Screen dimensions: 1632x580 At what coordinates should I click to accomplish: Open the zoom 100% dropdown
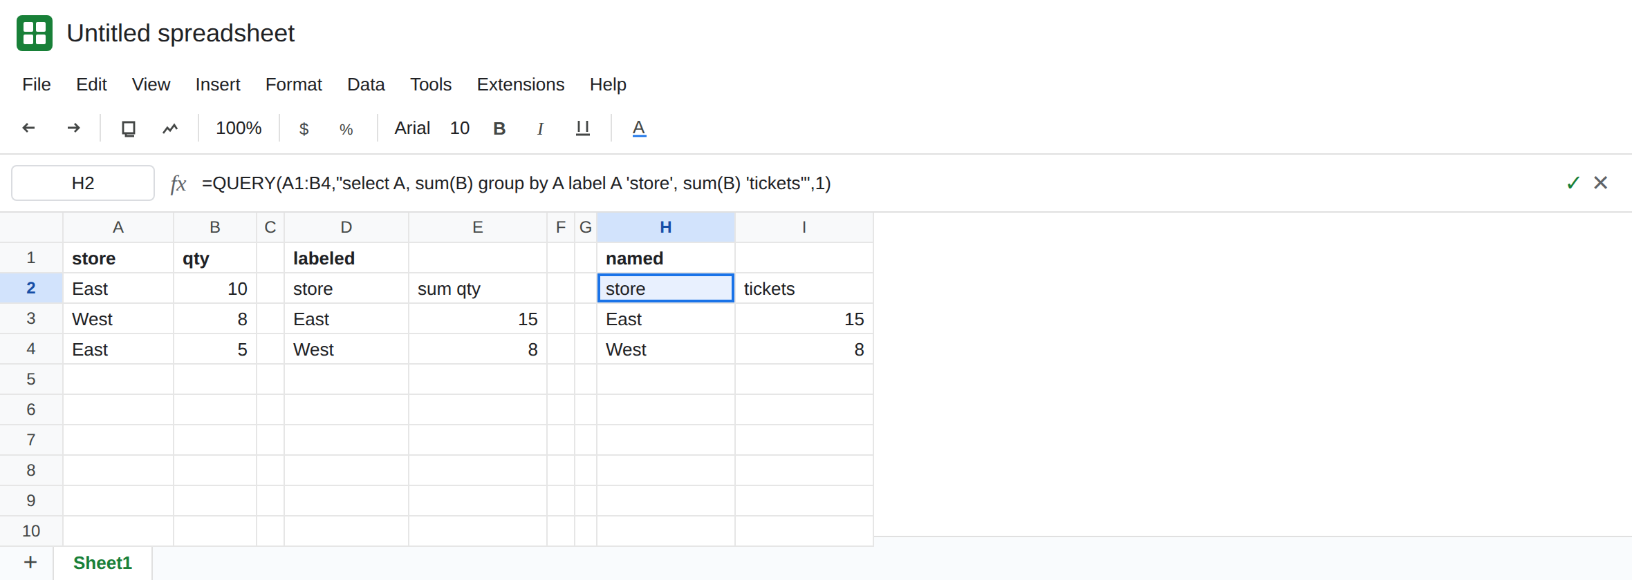239,128
